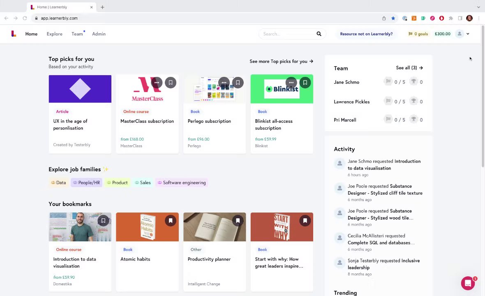Toggle bookmark on Blinkist all-access card
Viewport: 485px width, 296px height.
(305, 83)
